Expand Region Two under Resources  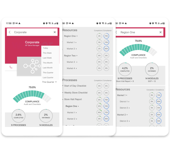click(x=71, y=56)
